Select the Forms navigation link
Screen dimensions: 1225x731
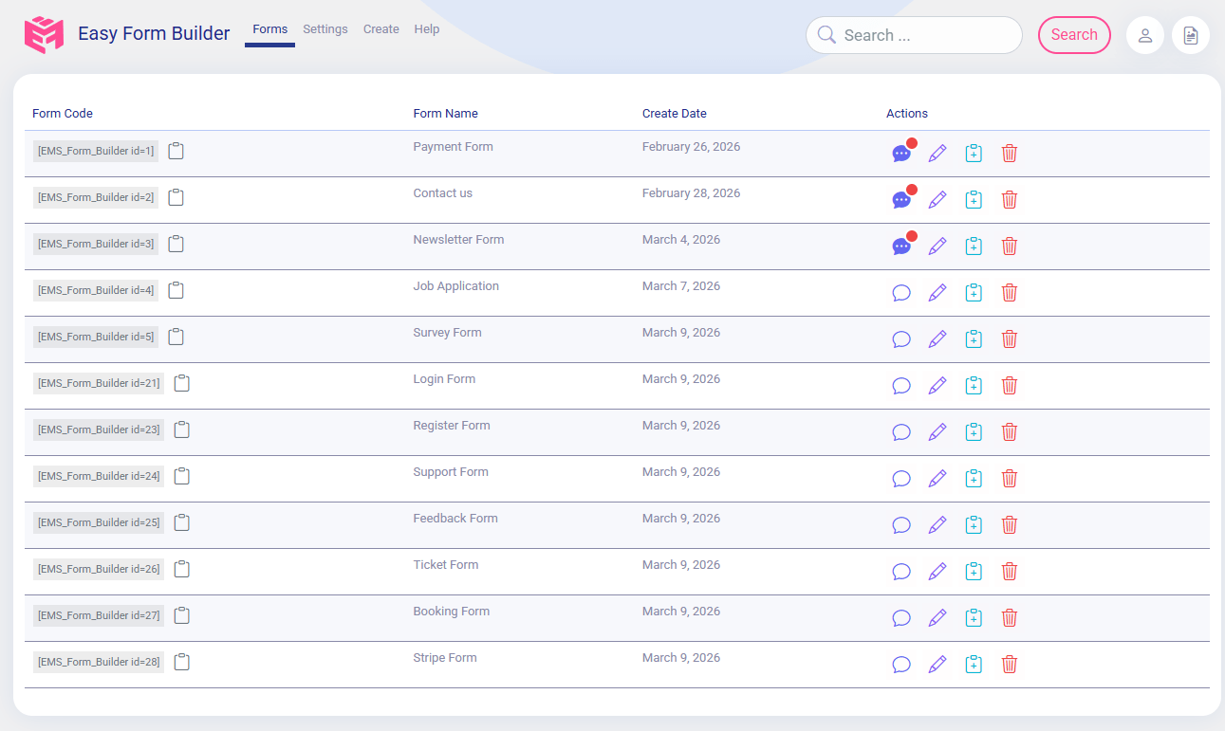[269, 29]
